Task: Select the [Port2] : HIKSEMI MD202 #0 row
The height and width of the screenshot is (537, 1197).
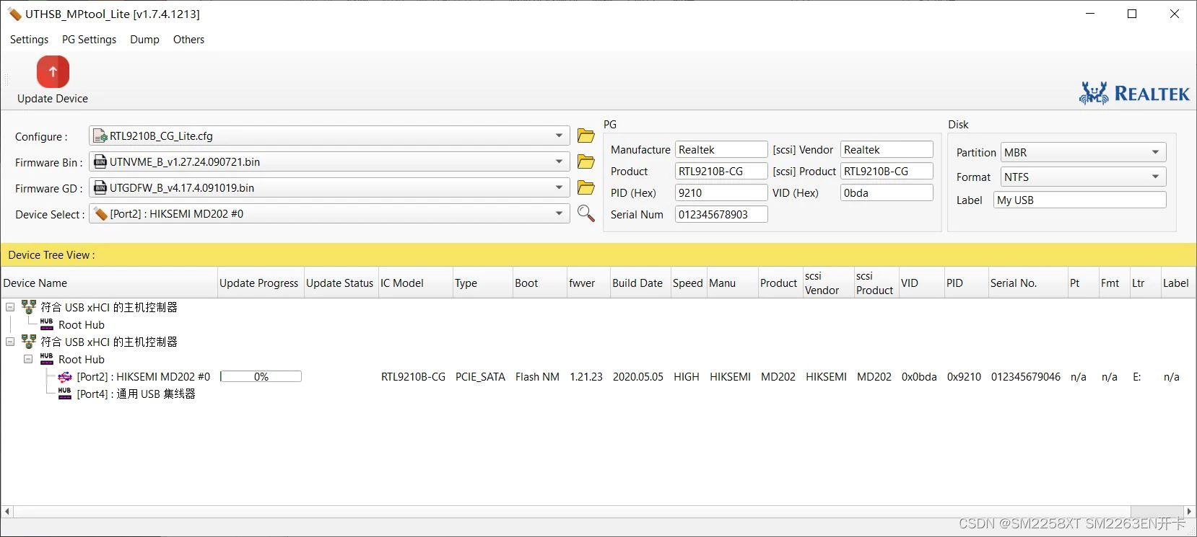Action: pos(144,376)
